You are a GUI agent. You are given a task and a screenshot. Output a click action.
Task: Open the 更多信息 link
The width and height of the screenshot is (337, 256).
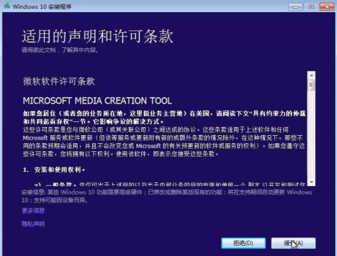click(x=33, y=211)
